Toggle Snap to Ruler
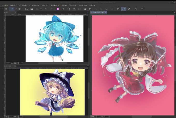The image size is (176, 118). pos(118,9)
